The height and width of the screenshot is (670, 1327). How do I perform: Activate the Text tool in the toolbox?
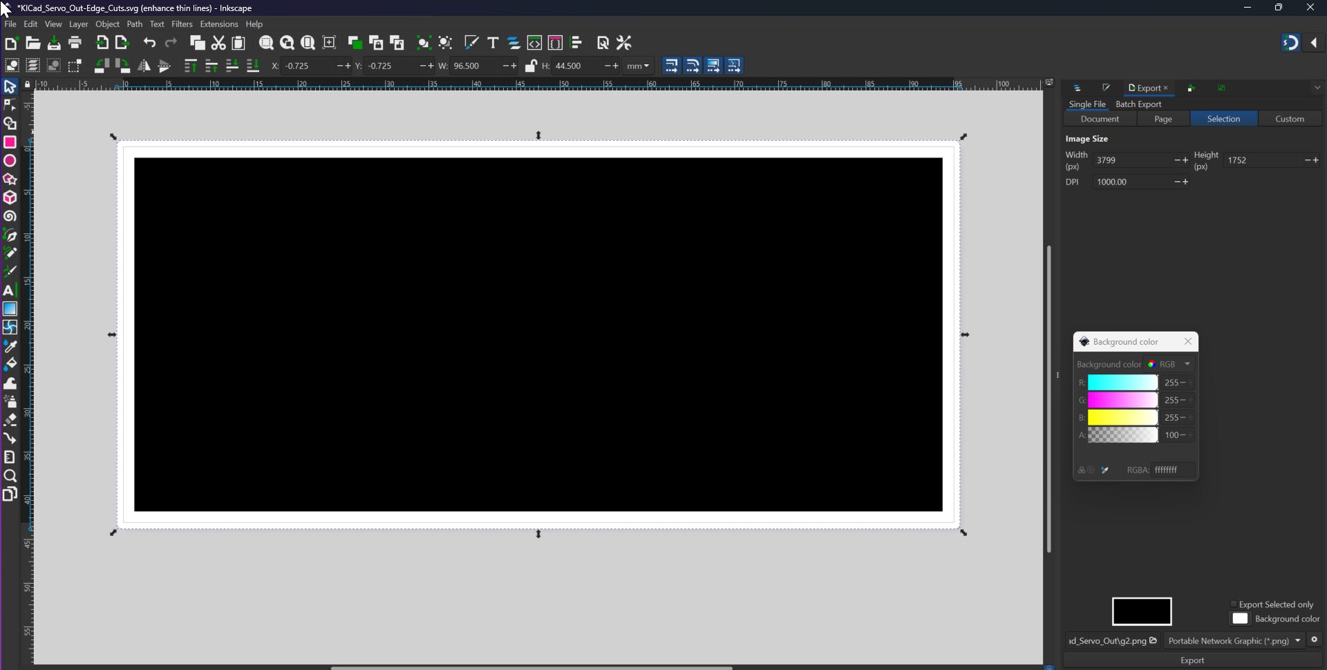(x=10, y=290)
